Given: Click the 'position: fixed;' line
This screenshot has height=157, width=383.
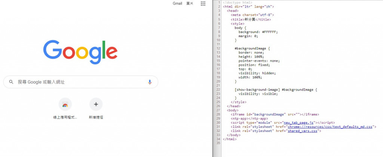Looking at the screenshot, I should [x=254, y=65].
